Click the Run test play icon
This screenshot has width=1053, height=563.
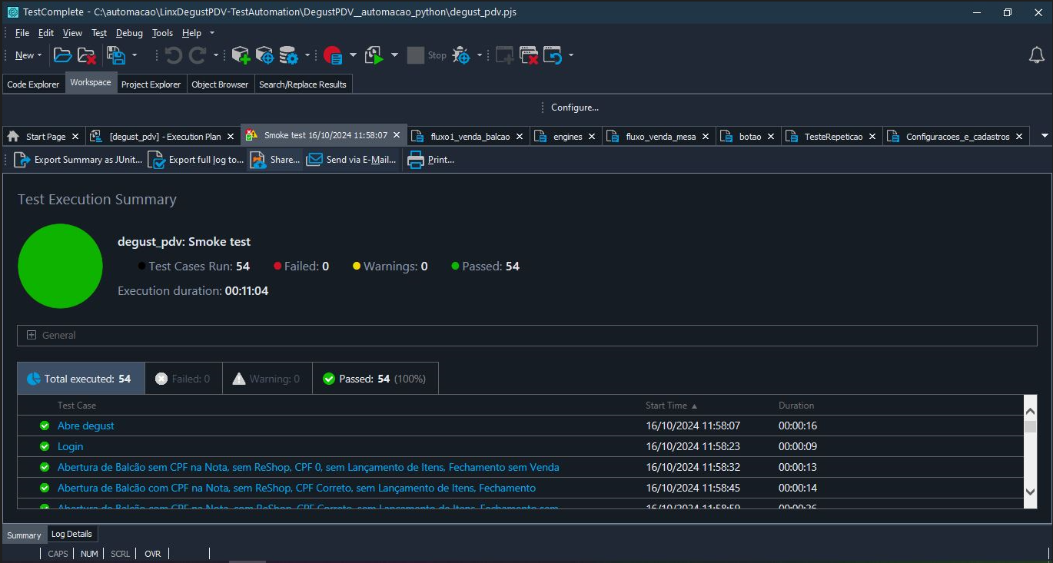click(x=374, y=55)
